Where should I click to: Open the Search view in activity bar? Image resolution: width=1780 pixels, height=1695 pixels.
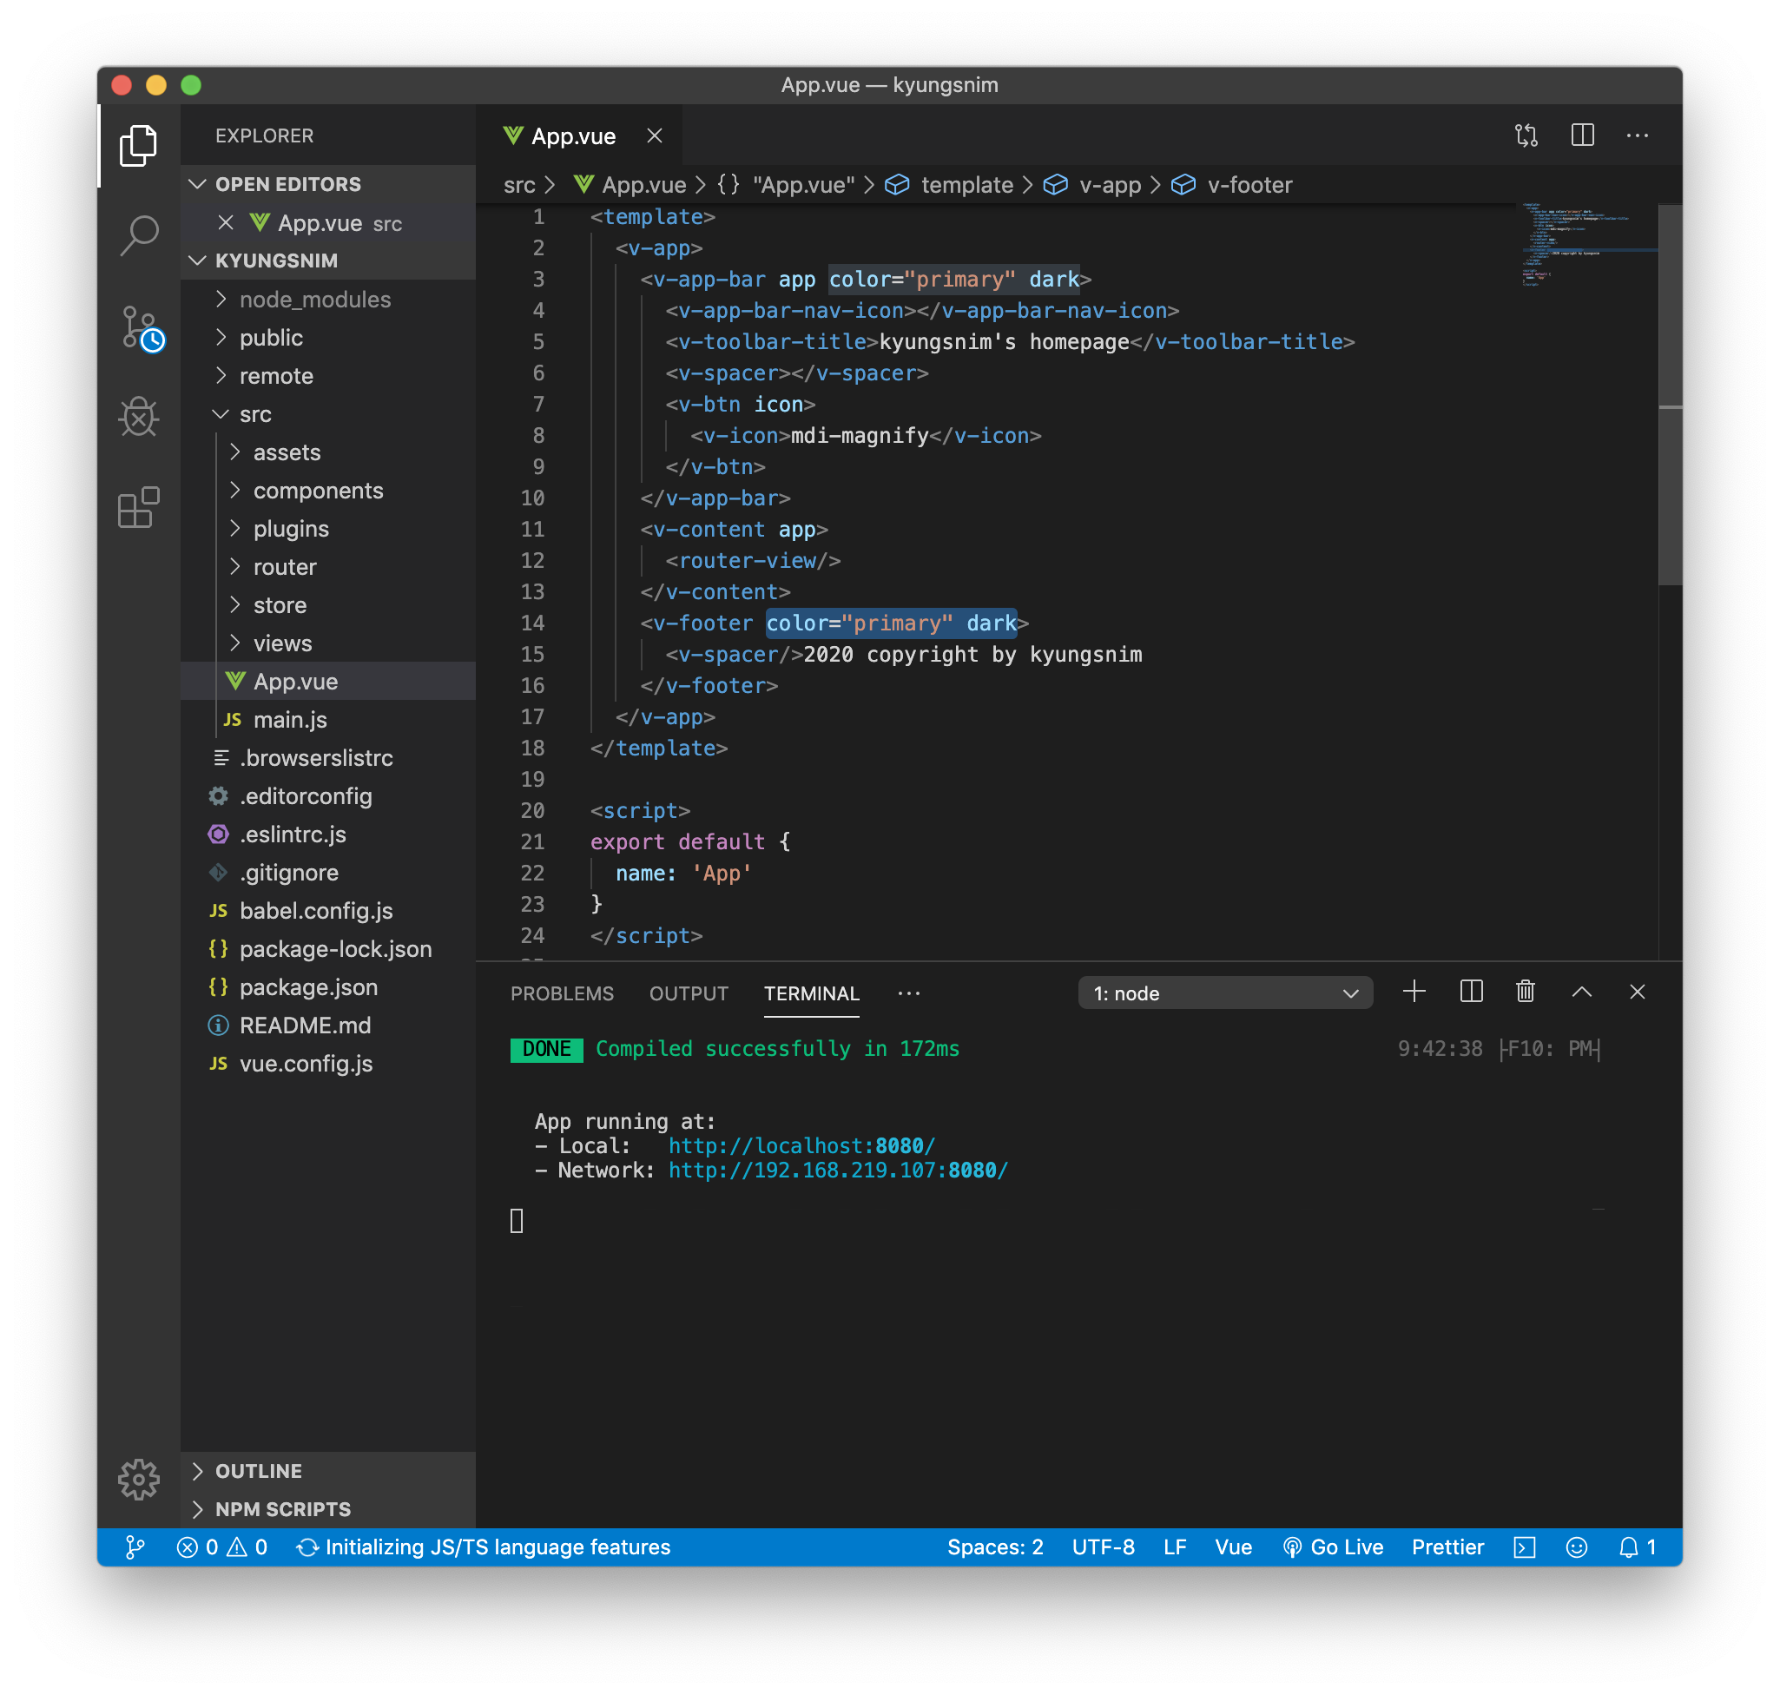click(138, 236)
